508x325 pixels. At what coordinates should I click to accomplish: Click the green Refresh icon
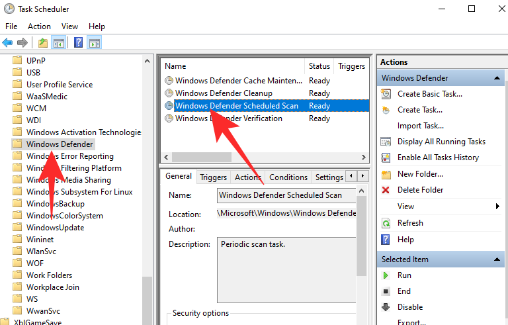pos(386,223)
